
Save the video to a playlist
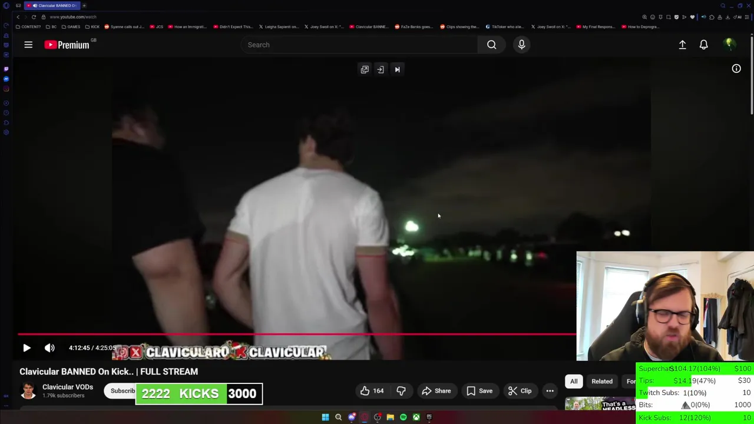(x=479, y=391)
